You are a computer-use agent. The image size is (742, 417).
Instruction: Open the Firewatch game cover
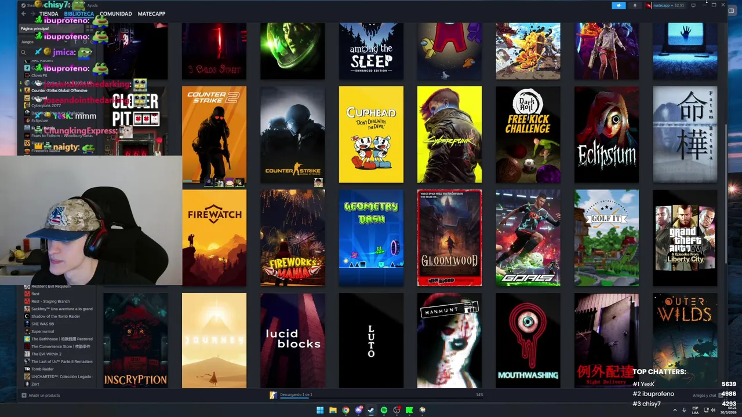[x=214, y=237]
